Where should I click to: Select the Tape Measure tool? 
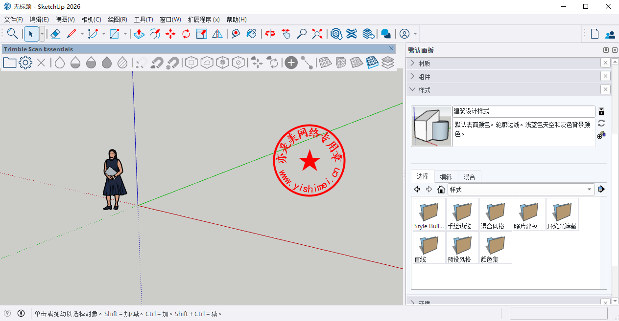236,34
